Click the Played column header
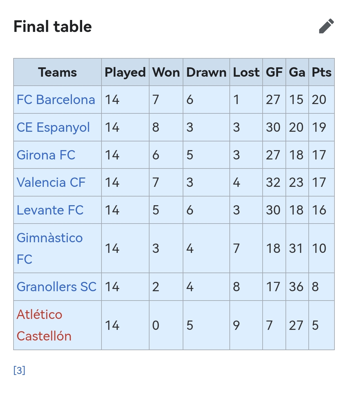Screen dimensions: 348x393 pos(125,72)
